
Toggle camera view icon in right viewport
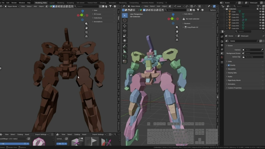click(x=177, y=36)
